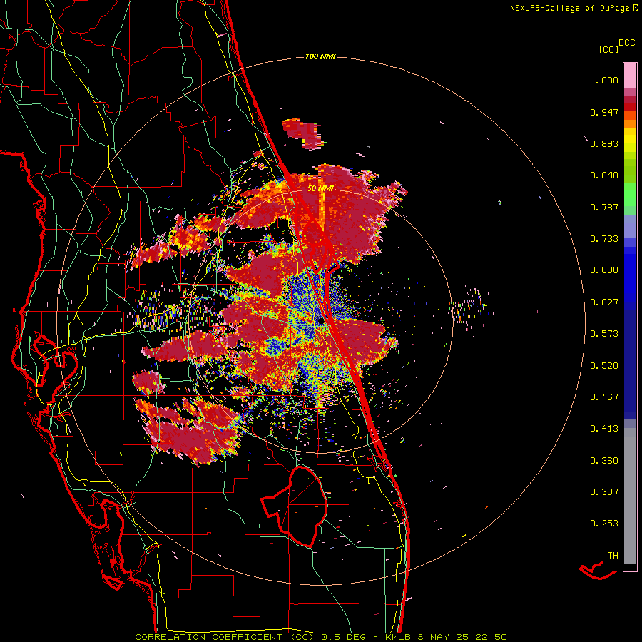
Task: Click the 100 NMI range ring label
Action: coord(320,56)
